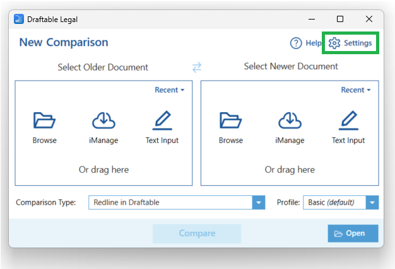Click the Help question mark icon
395x269 pixels.
[296, 43]
